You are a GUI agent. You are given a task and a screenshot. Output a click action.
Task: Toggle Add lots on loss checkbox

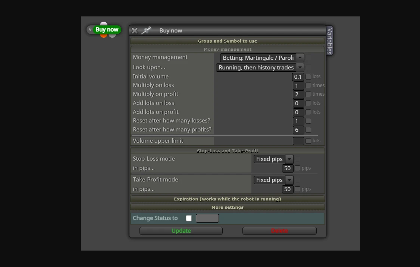[308, 103]
